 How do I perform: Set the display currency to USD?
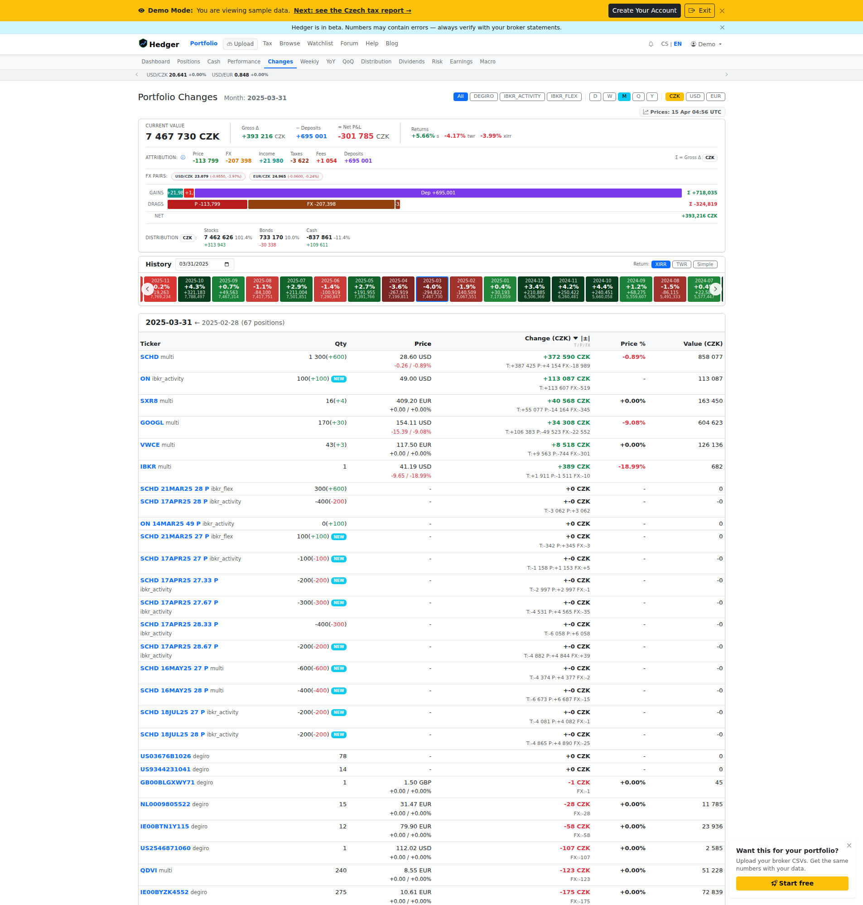click(694, 97)
